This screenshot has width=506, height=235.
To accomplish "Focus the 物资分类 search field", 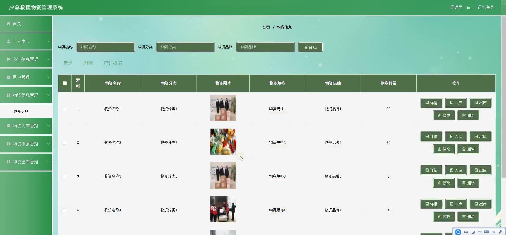I will click(x=185, y=47).
